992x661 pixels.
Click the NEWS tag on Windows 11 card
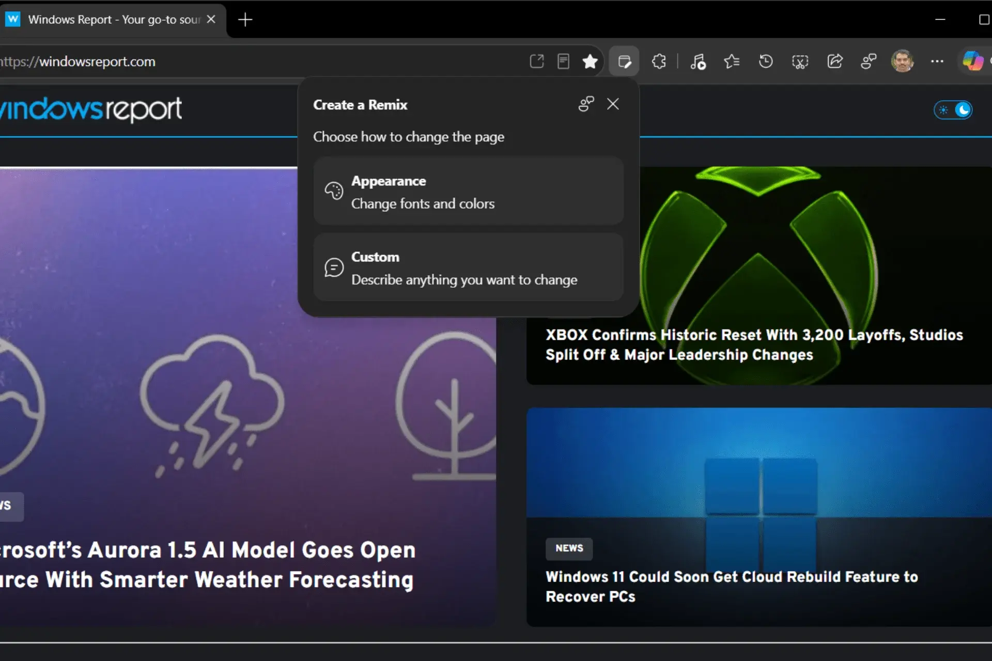569,548
